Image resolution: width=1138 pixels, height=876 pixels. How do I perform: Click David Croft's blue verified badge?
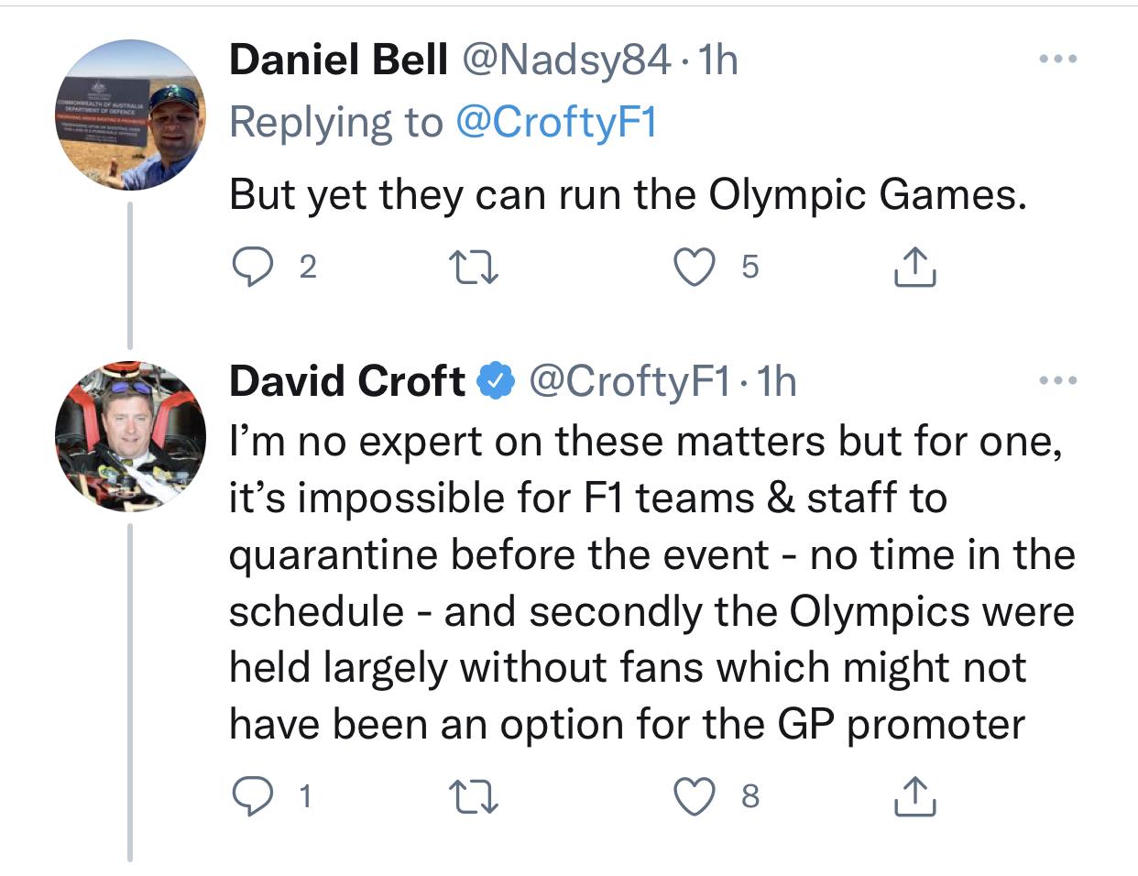pos(496,381)
